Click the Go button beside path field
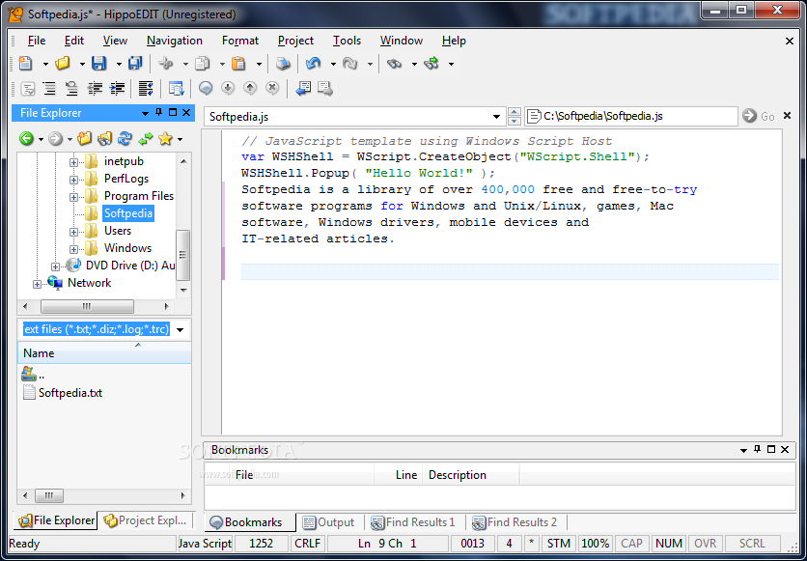The width and height of the screenshot is (807, 561). click(x=759, y=116)
